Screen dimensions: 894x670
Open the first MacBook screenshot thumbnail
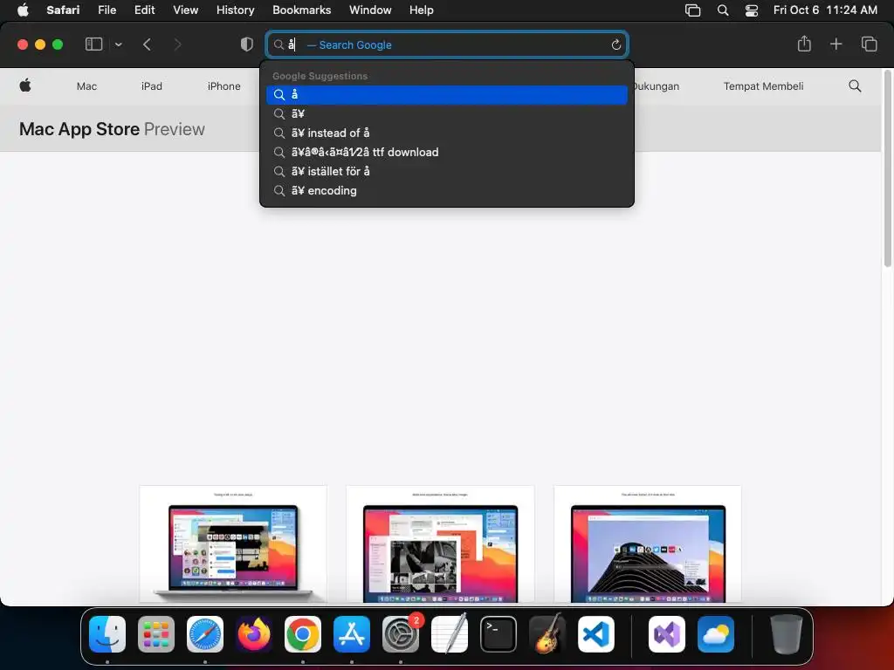(x=233, y=544)
